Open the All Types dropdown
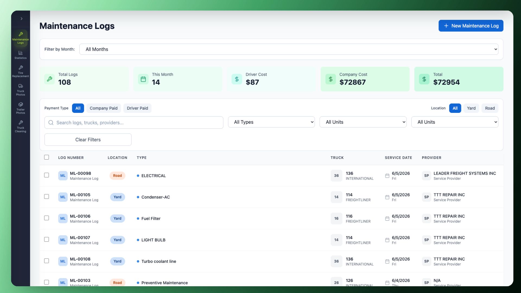This screenshot has height=293, width=521. click(271, 122)
